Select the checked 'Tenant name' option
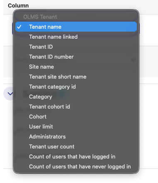Screen dimensions: 158x183 pos(76,27)
